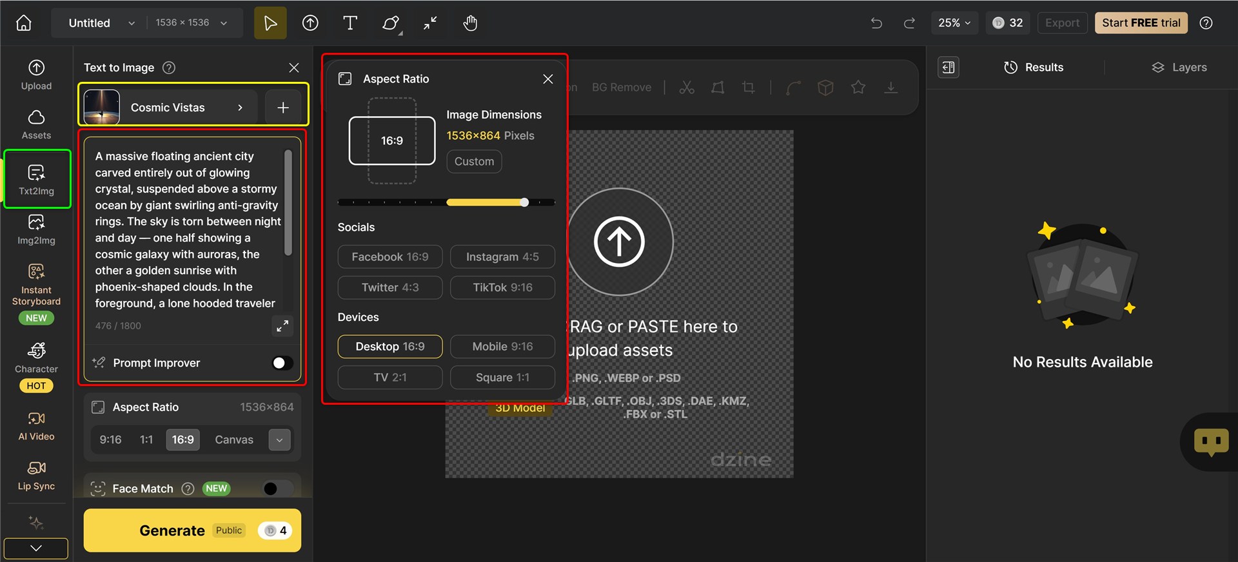Select the Canvas ratio option
This screenshot has height=562, width=1238.
tap(234, 440)
